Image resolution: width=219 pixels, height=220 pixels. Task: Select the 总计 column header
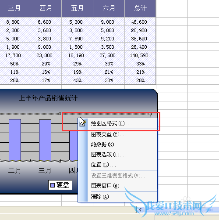pyautogui.click(x=140, y=8)
